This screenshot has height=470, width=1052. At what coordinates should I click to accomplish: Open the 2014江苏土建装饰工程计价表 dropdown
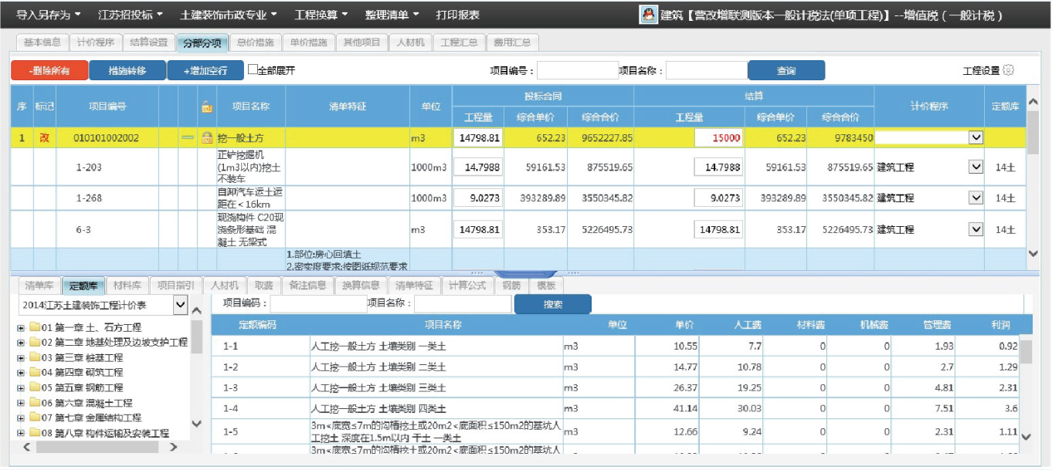(180, 306)
